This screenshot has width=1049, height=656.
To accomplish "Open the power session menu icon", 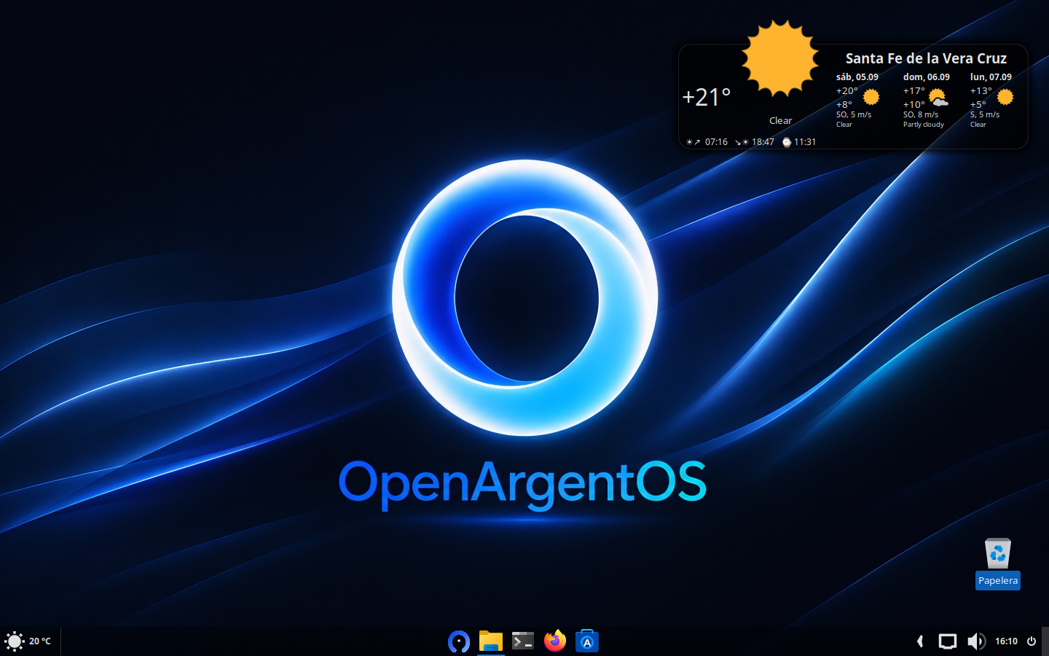I will (x=1032, y=641).
